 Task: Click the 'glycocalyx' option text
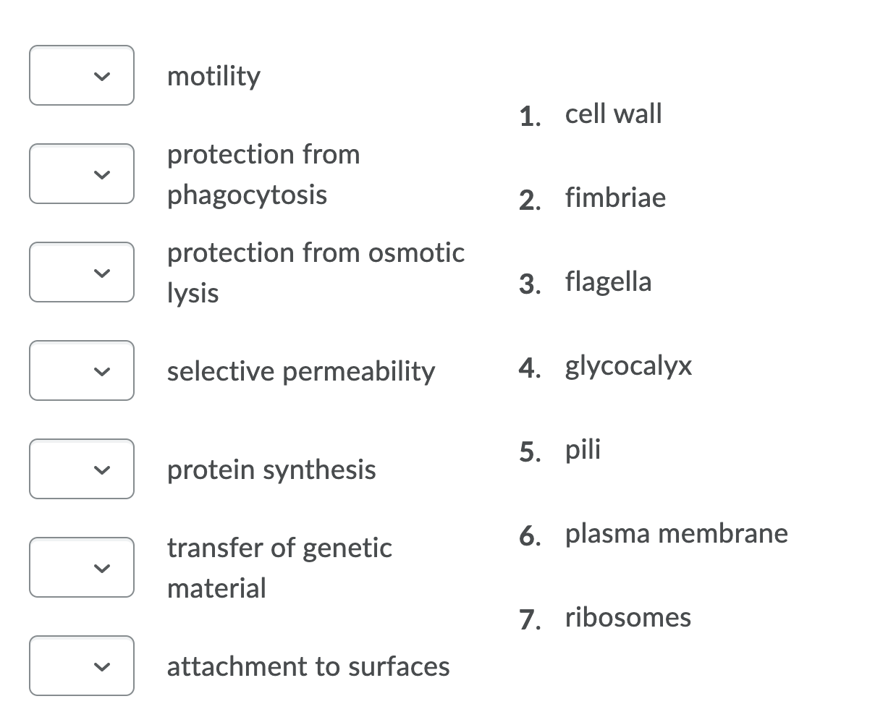(x=628, y=365)
